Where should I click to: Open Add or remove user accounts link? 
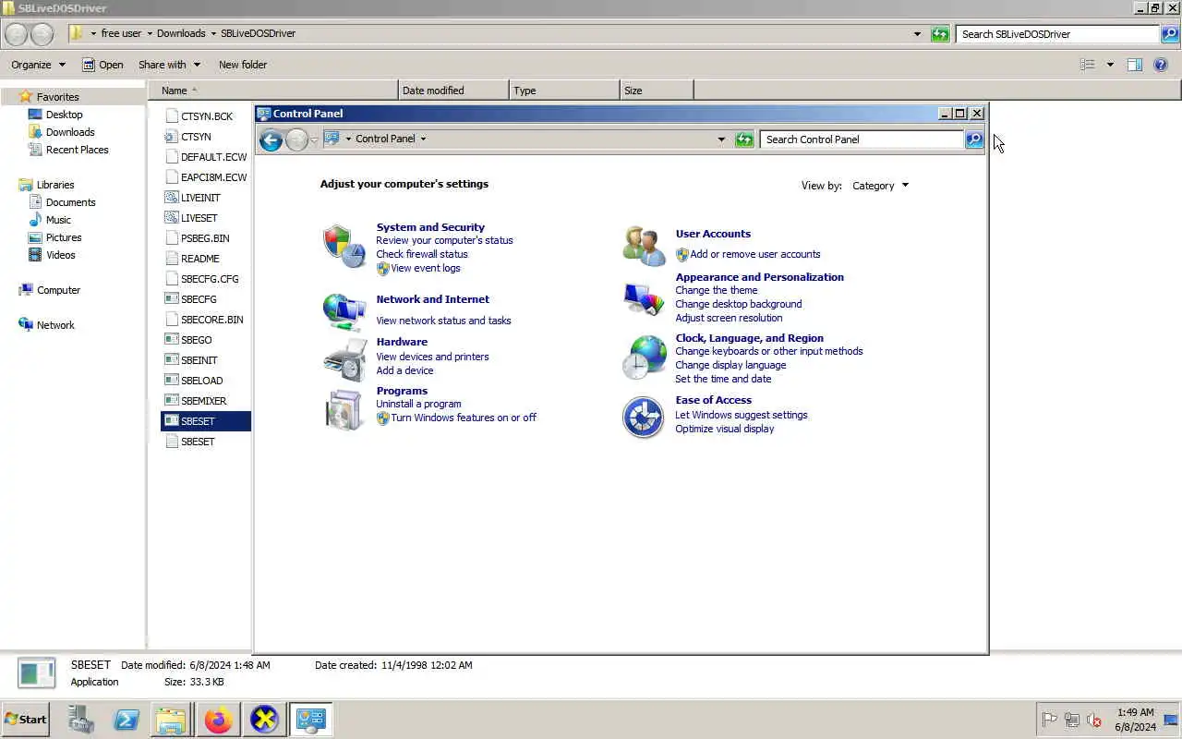(x=755, y=254)
